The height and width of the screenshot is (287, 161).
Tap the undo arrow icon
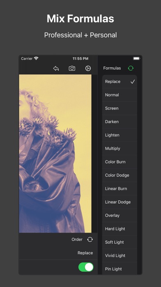click(x=56, y=68)
